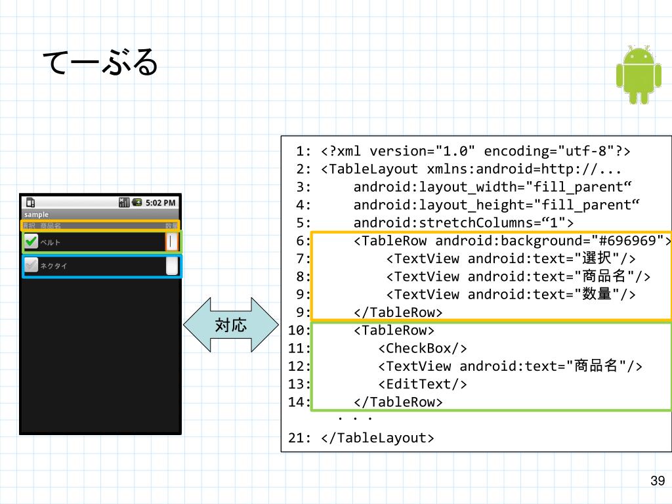
Task: Click the CheckBox tag on line 11
Action: coord(423,348)
